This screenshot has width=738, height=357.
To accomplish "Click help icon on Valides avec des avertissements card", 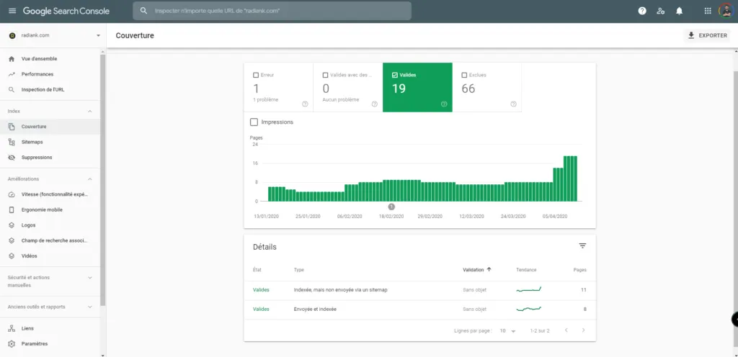I will pyautogui.click(x=375, y=104).
